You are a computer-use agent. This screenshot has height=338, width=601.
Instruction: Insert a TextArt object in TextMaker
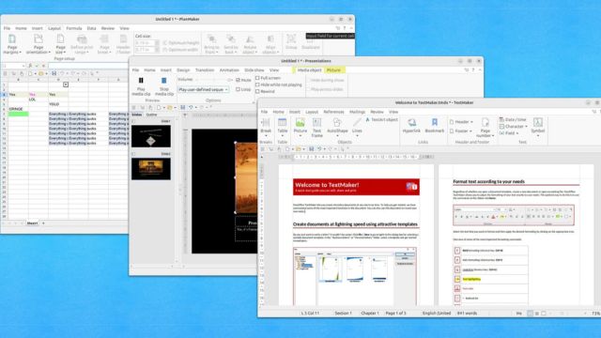[x=382, y=120]
